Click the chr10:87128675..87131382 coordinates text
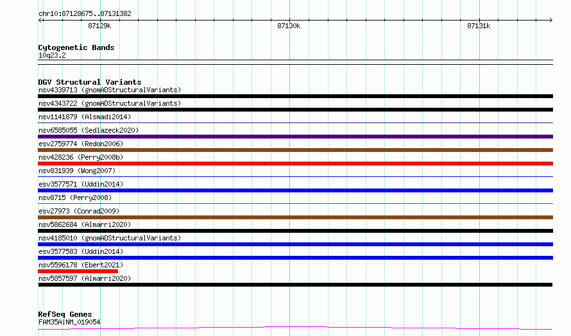The height and width of the screenshot is (336, 571). (85, 14)
